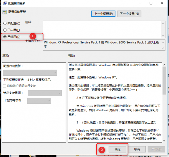Click the 帮助: label
Viewport: 169px width, 157px height.
tap(72, 56)
